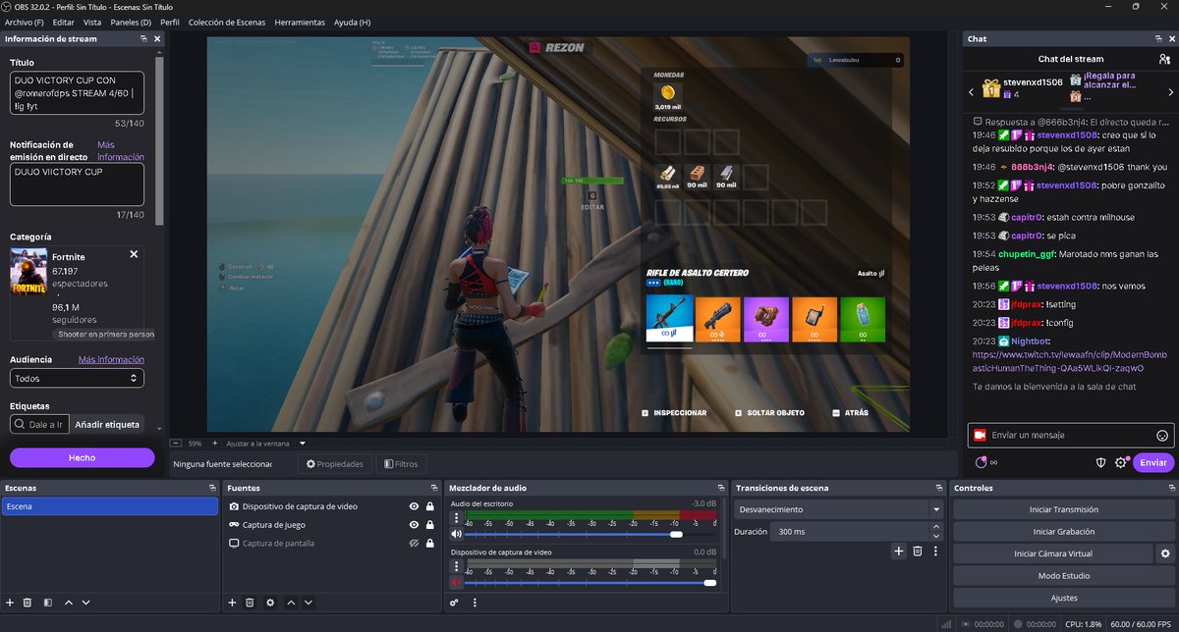Enable Modo Estudio

tap(1064, 576)
